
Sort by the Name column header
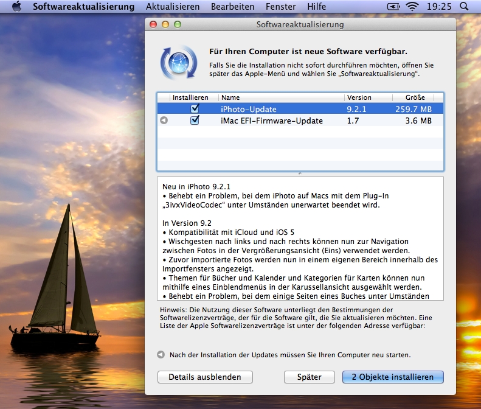(282, 97)
